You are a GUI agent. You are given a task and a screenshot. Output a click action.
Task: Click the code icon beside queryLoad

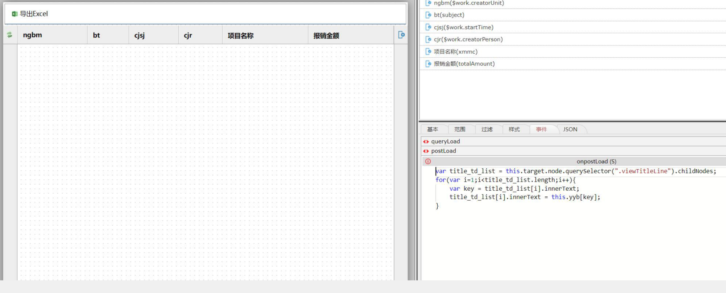coord(426,142)
